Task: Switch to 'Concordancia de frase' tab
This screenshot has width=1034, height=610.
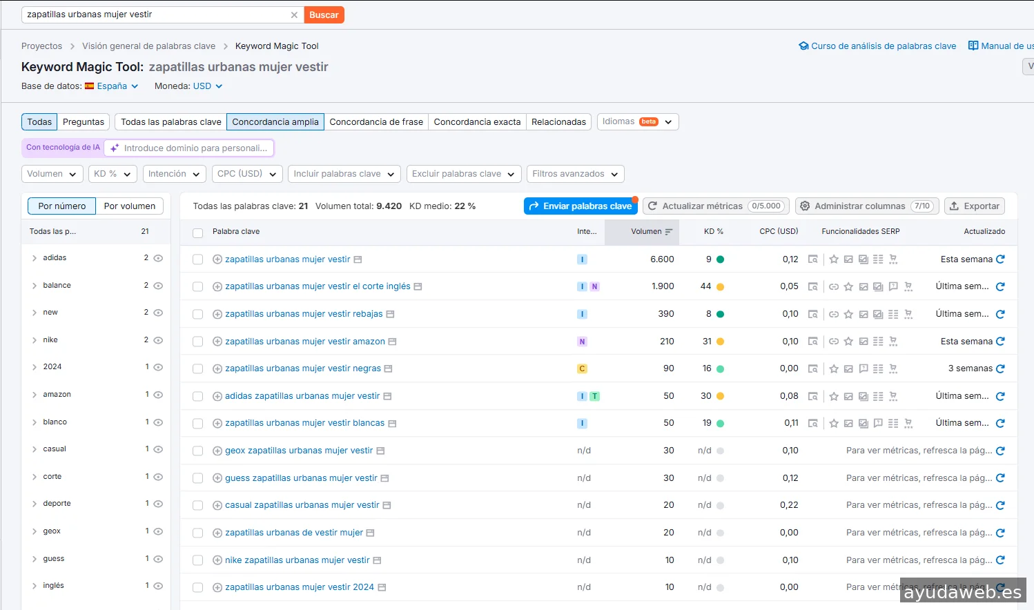Action: pyautogui.click(x=376, y=122)
